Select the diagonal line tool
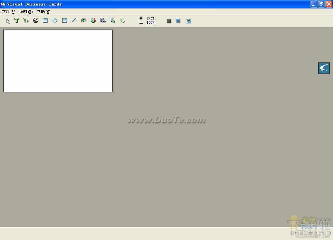This screenshot has width=333, height=240. 74,20
